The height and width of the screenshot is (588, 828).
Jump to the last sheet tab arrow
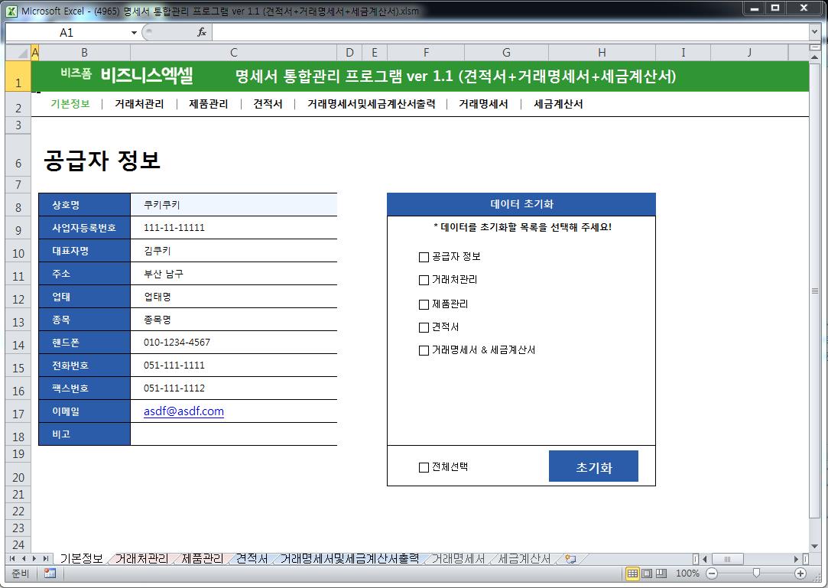pos(46,559)
